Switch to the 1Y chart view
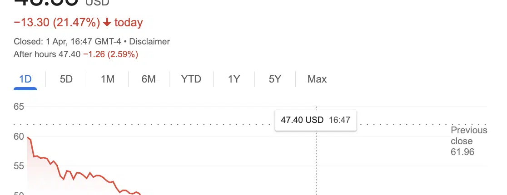 234,79
